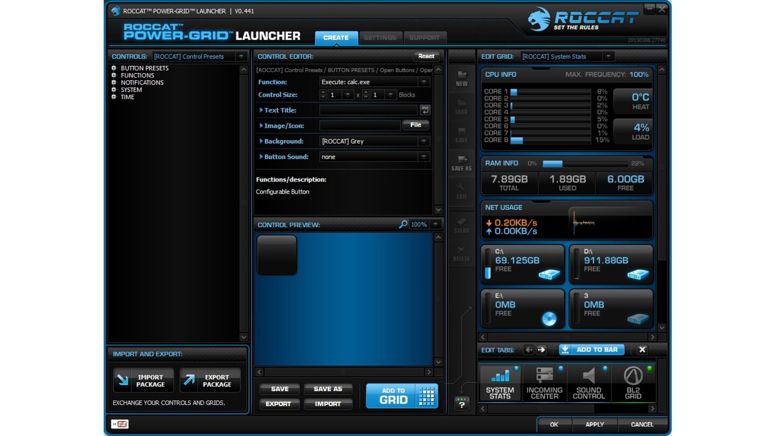The image size is (776, 436).
Task: Expand the TIME tree node
Action: pyautogui.click(x=114, y=97)
